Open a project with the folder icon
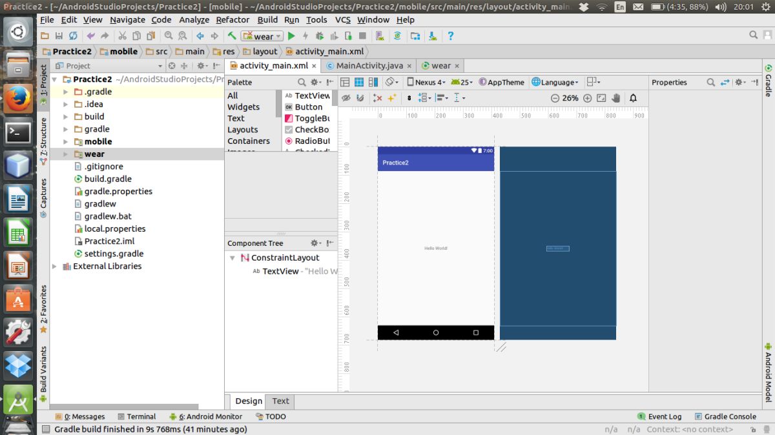 45,36
